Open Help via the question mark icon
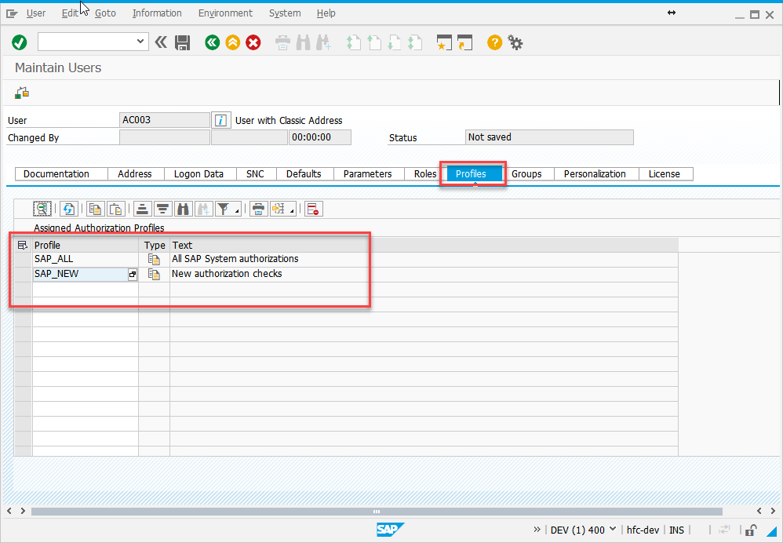The width and height of the screenshot is (783, 543). click(x=494, y=42)
